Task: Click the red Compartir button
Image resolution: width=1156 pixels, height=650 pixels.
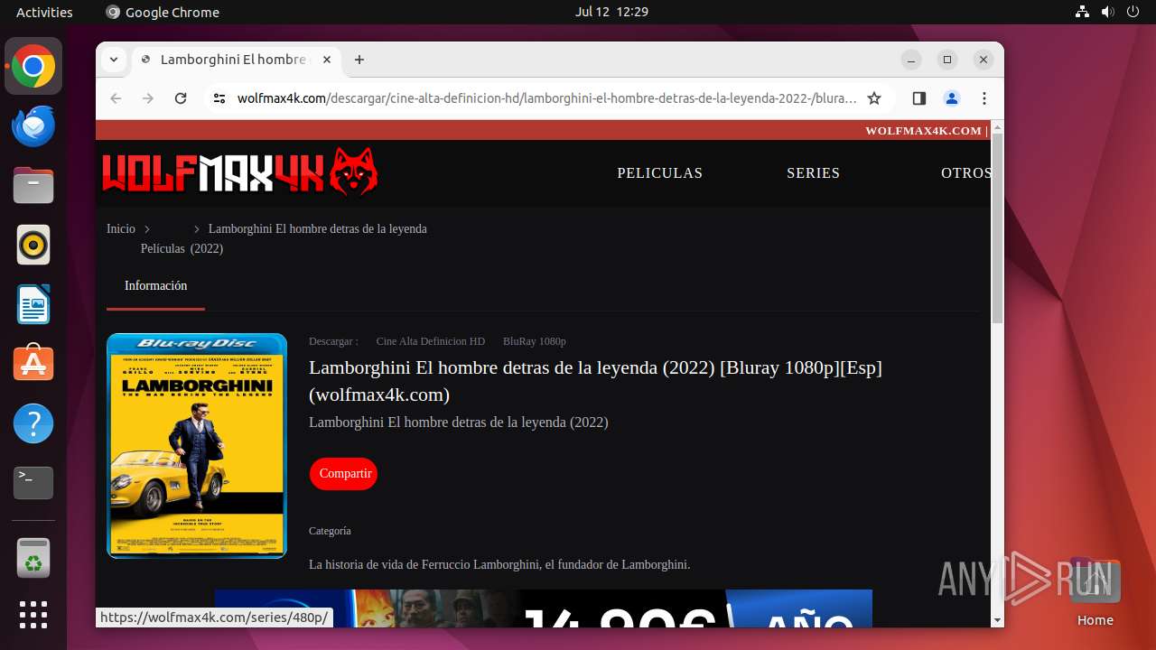Action: (x=344, y=474)
